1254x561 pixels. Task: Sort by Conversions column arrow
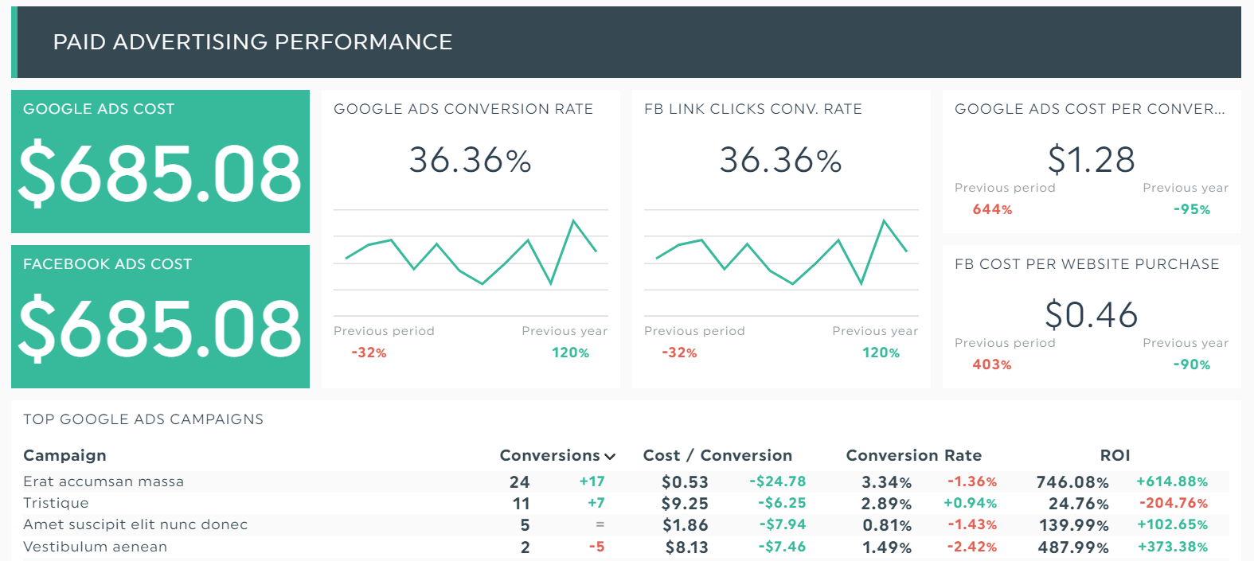pyautogui.click(x=610, y=457)
